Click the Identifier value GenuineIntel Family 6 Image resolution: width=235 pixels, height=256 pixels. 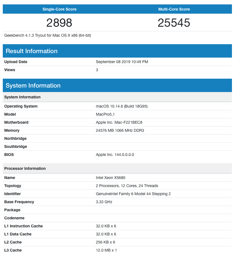(x=134, y=194)
